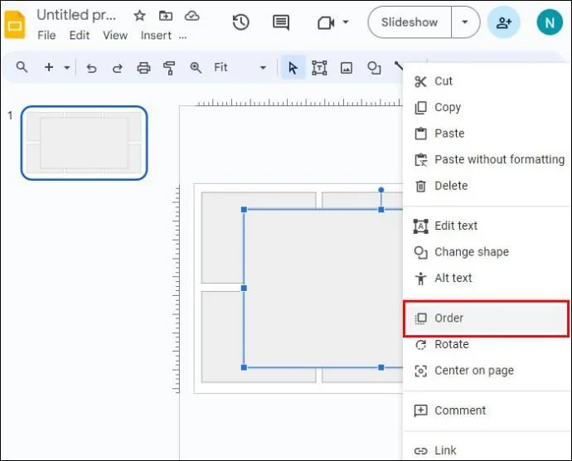Open the comments history icon

[281, 22]
